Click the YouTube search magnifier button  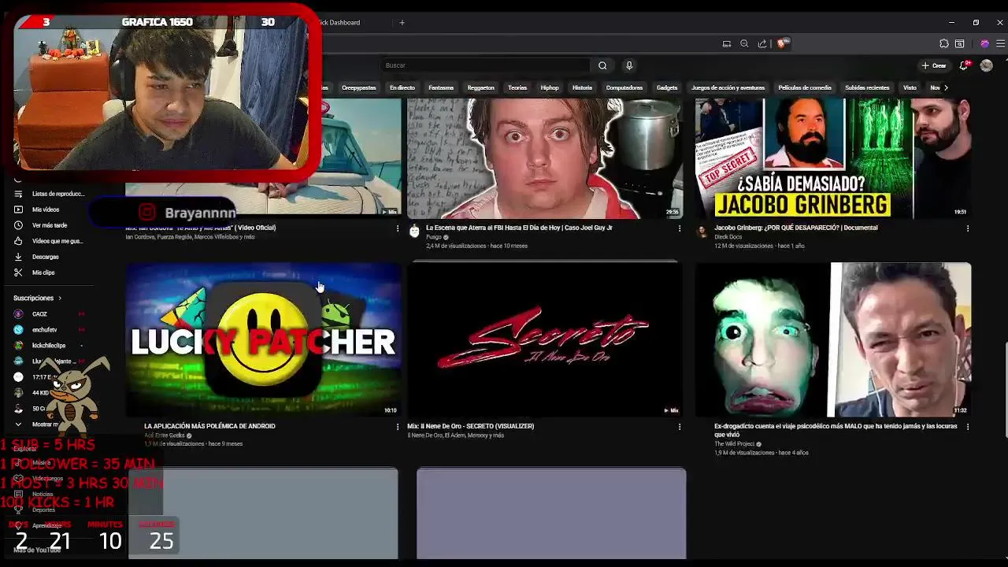pos(602,65)
